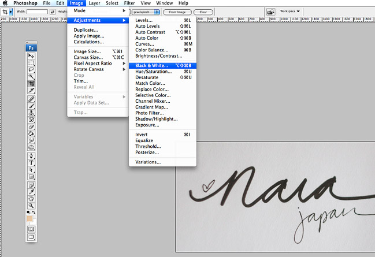Select the Sponge tool
The height and width of the screenshot is (257, 375).
point(31,147)
